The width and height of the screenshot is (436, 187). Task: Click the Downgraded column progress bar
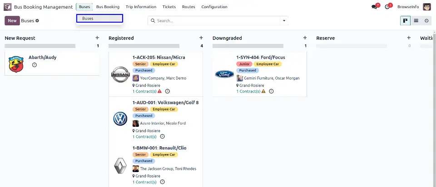pos(248,46)
